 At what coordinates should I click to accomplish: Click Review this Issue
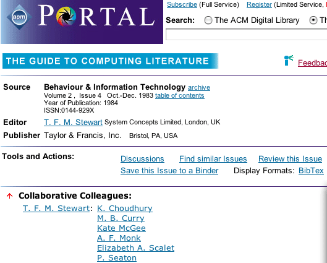pyautogui.click(x=290, y=159)
